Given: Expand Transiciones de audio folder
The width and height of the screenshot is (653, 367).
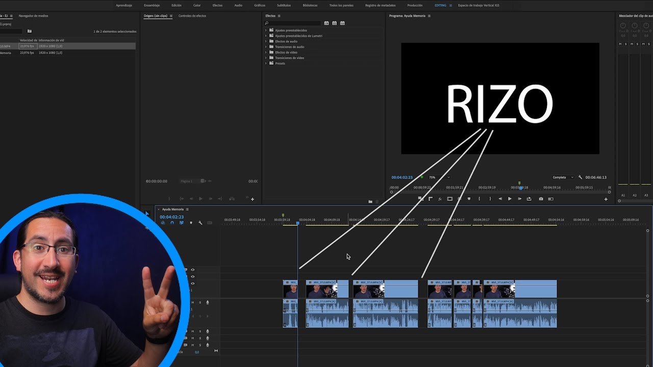Looking at the screenshot, I should point(266,47).
